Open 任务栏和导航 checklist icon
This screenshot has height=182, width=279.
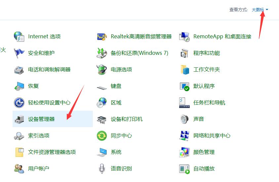(184, 102)
